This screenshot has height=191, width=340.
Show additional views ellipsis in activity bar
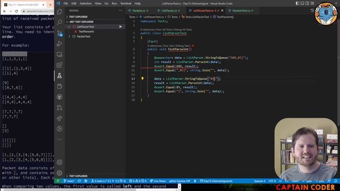59,140
